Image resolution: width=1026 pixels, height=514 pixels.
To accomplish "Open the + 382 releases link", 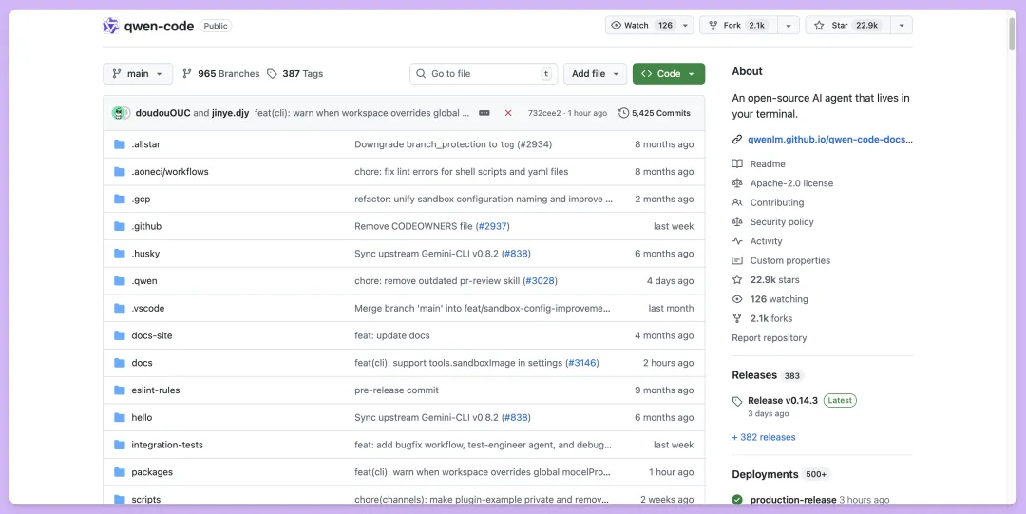I will pyautogui.click(x=764, y=437).
